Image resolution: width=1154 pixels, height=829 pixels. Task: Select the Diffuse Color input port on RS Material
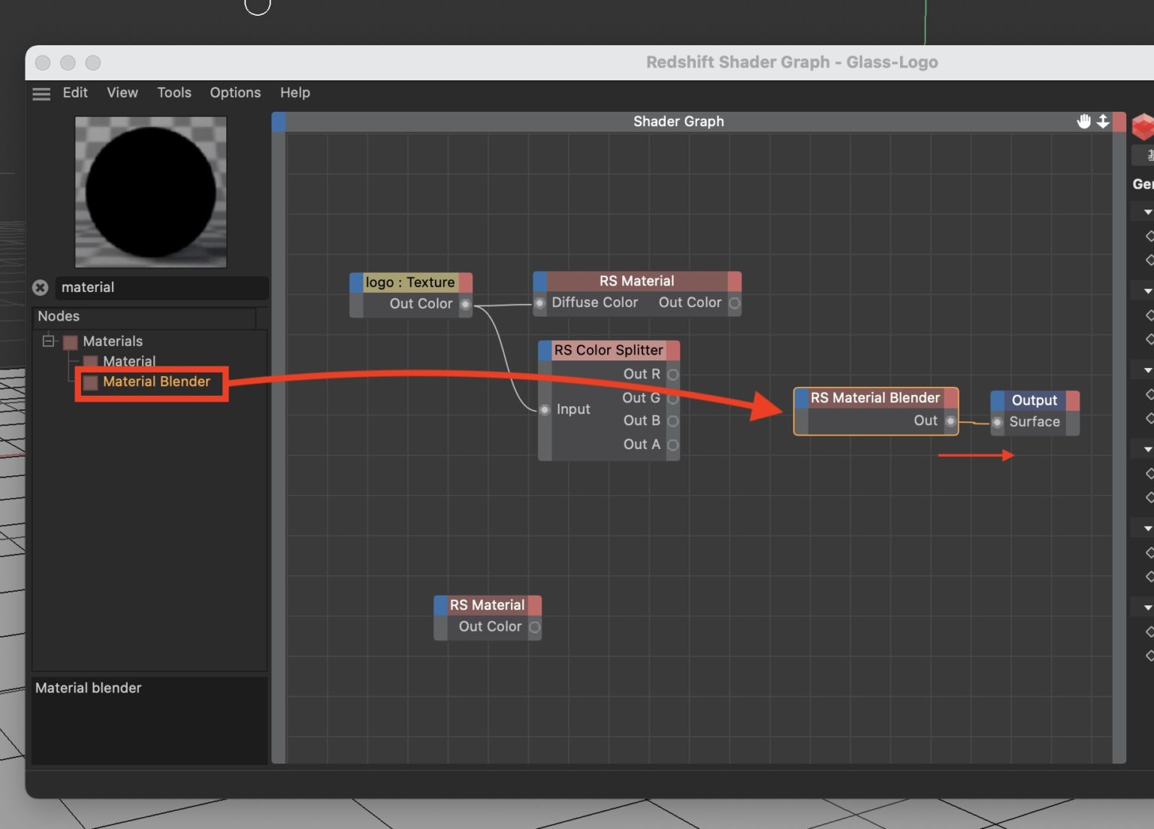click(x=540, y=303)
